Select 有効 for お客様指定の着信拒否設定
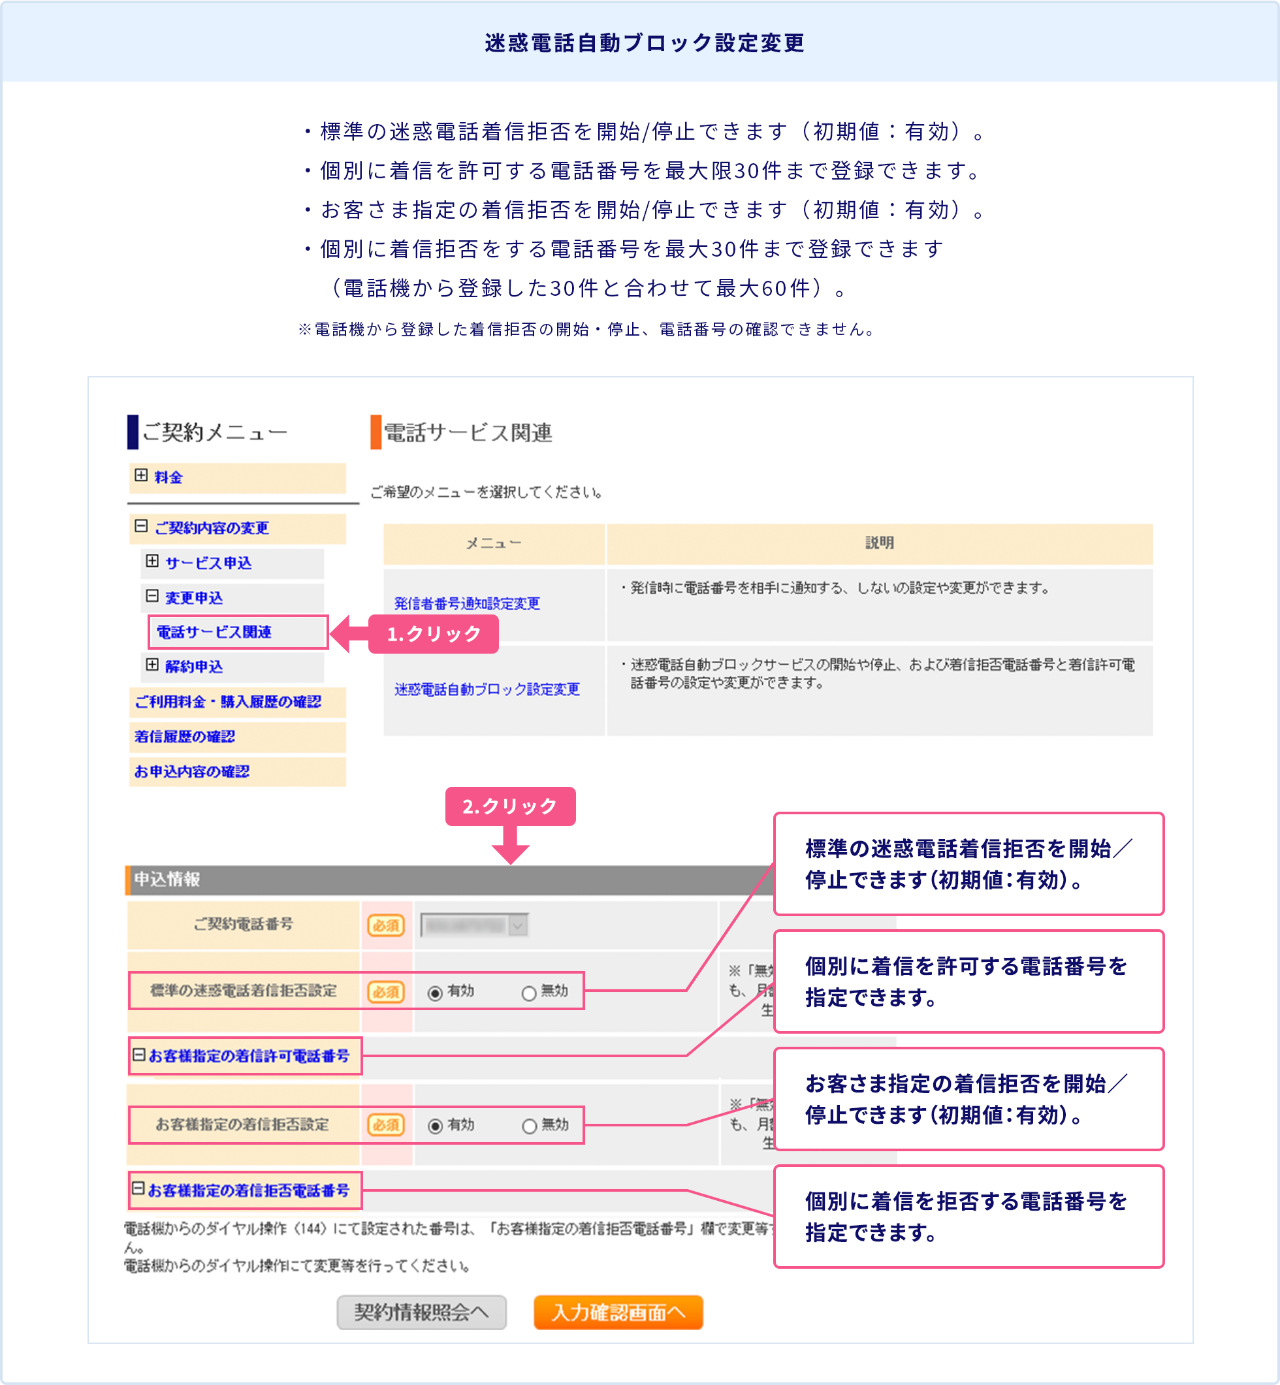Image resolution: width=1280 pixels, height=1385 pixels. click(x=435, y=1126)
